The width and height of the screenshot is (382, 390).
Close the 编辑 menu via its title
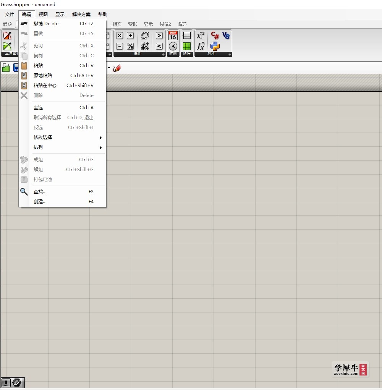(x=26, y=15)
